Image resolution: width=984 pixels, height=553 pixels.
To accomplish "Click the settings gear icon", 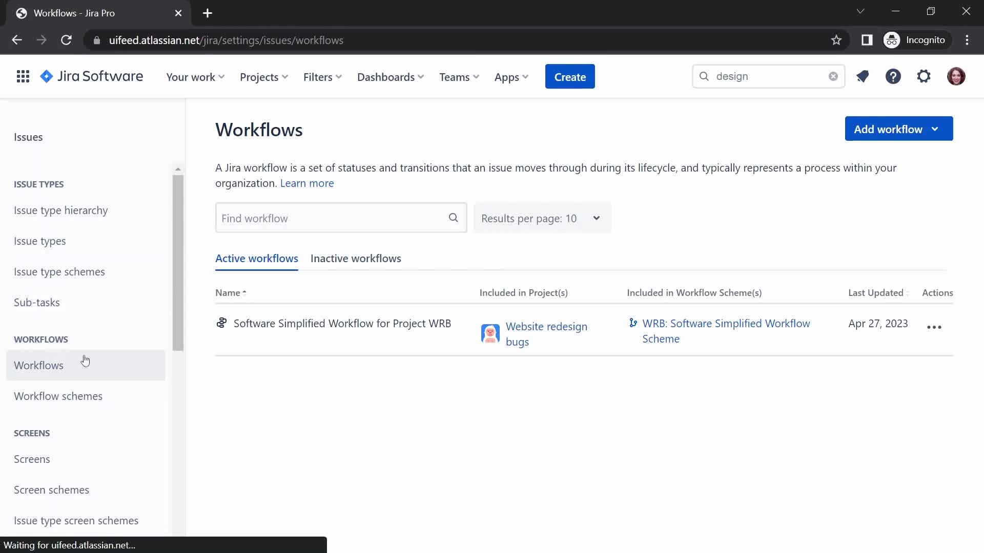I will pyautogui.click(x=925, y=76).
